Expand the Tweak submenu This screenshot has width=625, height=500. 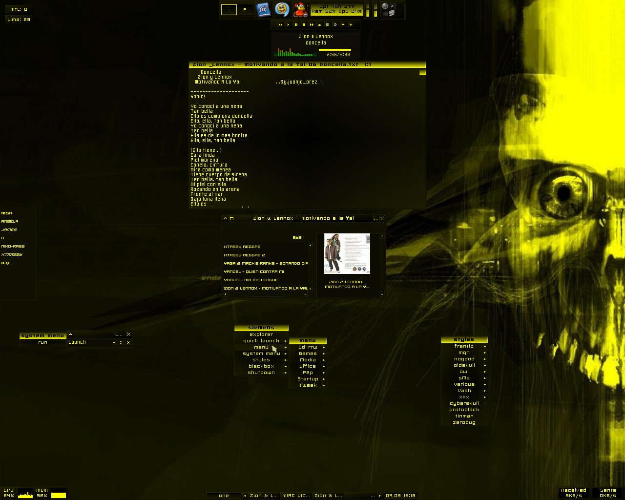coord(308,385)
